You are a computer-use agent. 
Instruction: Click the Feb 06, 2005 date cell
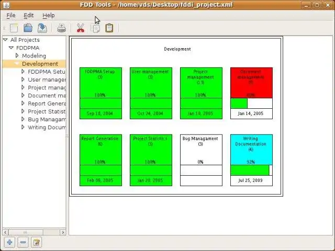pos(100,180)
